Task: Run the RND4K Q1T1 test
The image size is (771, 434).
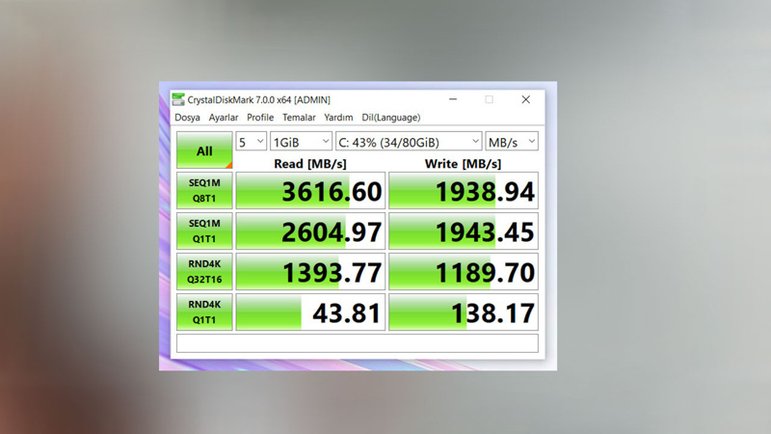Action: (204, 312)
